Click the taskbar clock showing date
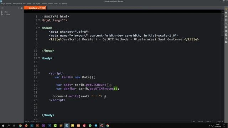The image size is (228, 128). pyautogui.click(x=218, y=126)
